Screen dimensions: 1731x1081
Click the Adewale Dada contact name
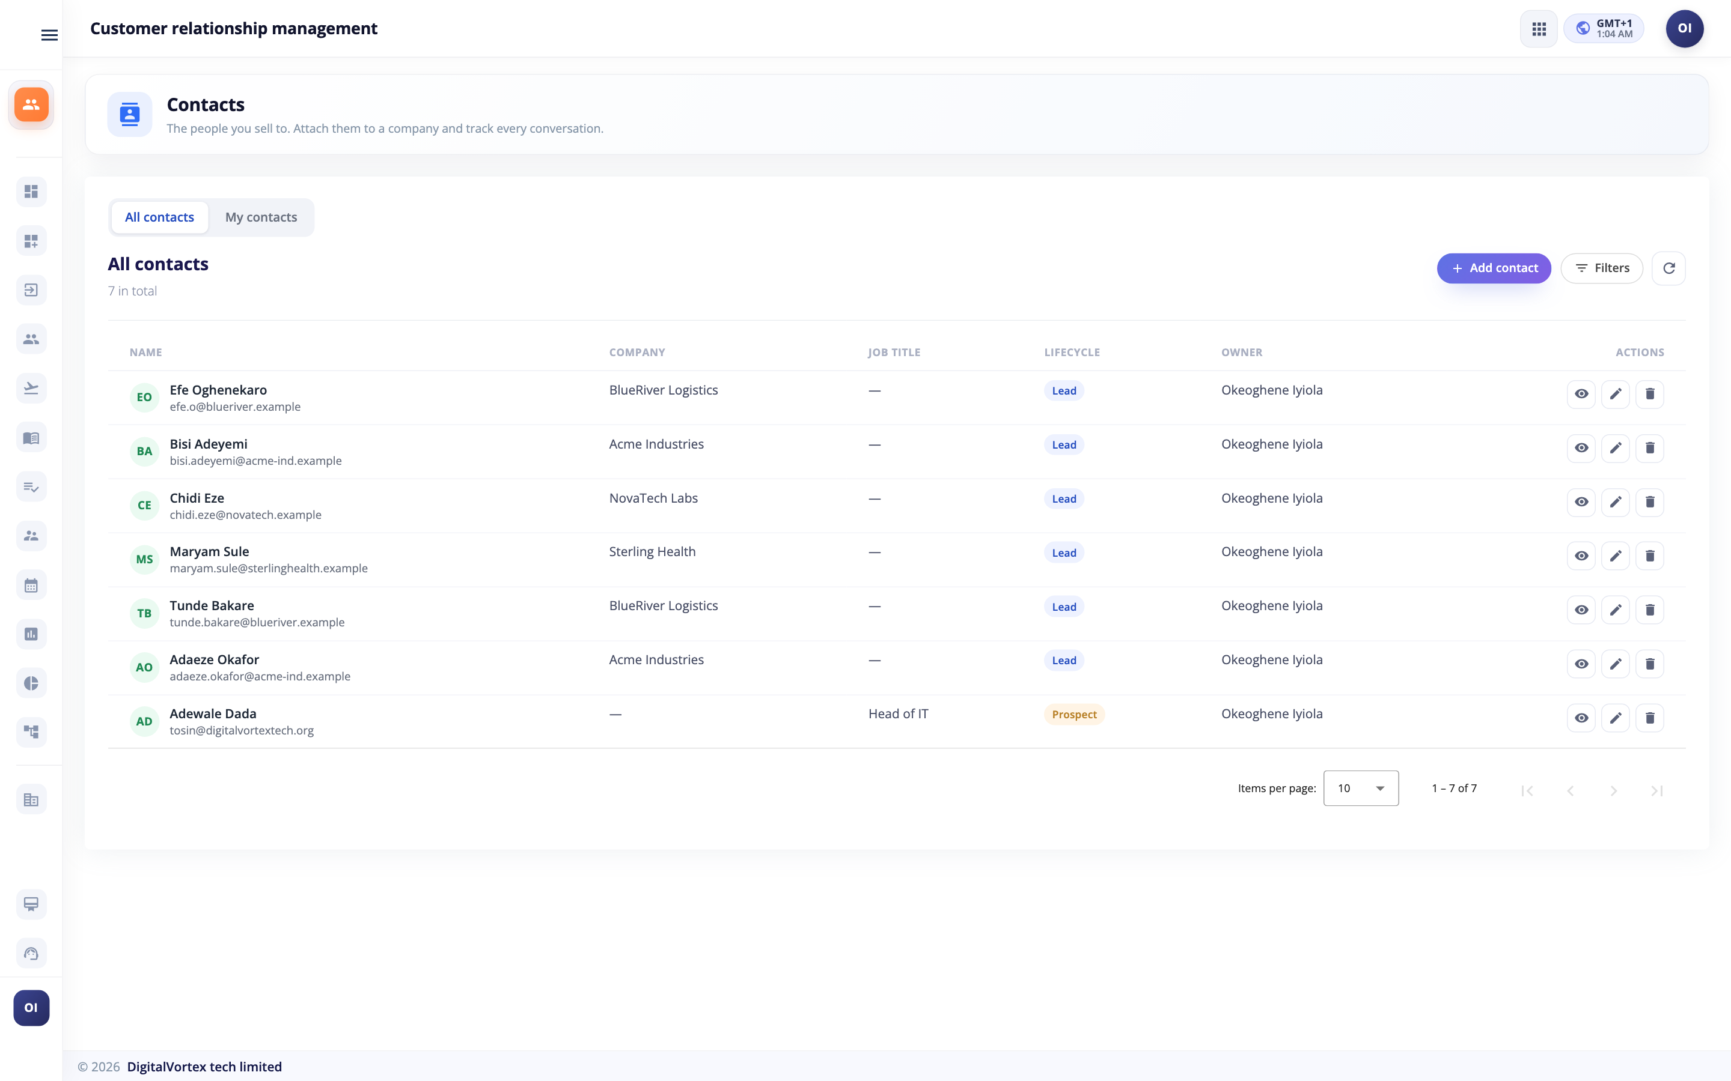coord(213,713)
